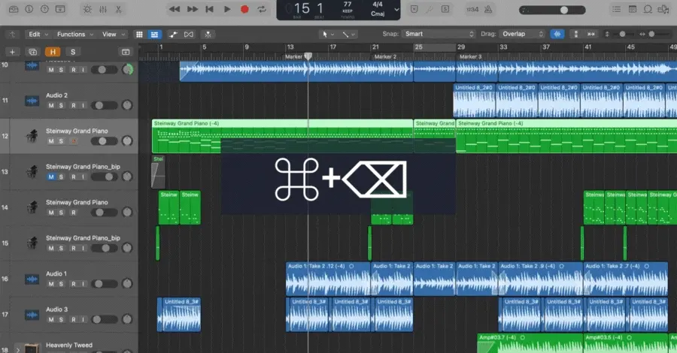The image size is (677, 353).
Task: Rewind the playhead
Action: coord(175,9)
